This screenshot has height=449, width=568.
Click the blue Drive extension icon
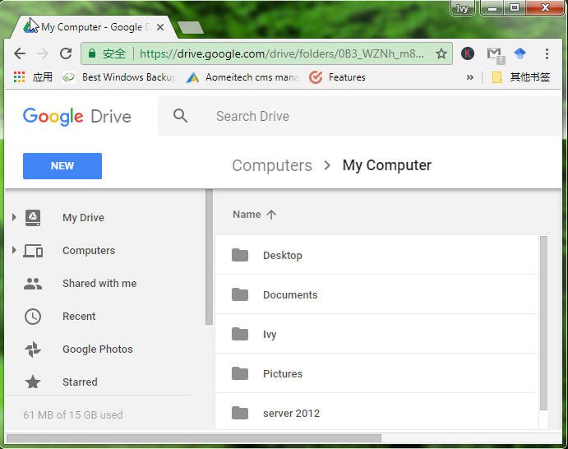[x=520, y=53]
